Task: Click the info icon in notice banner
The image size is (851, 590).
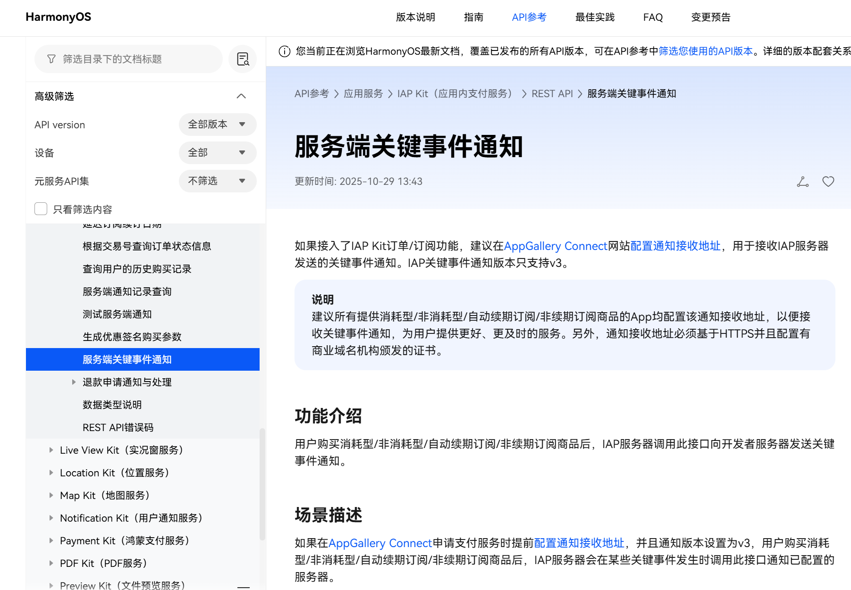Action: click(285, 51)
